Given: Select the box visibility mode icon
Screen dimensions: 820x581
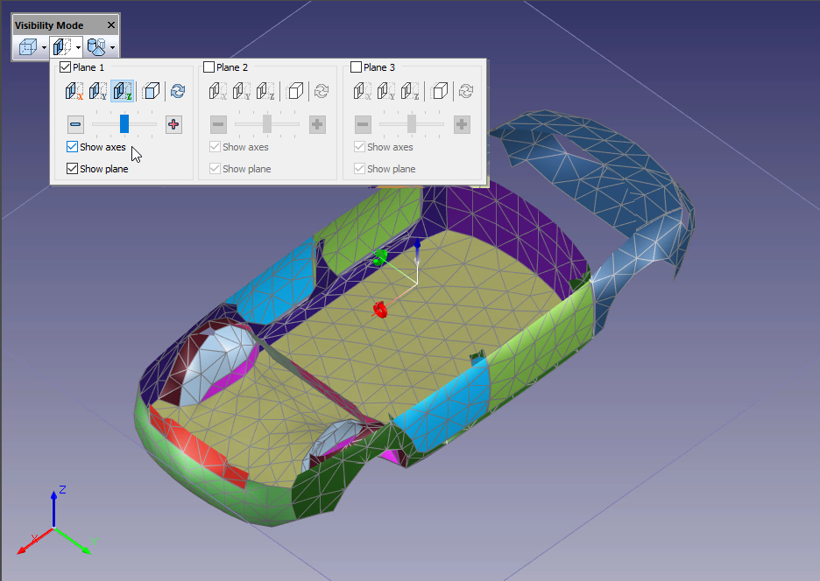Looking at the screenshot, I should click(x=27, y=47).
